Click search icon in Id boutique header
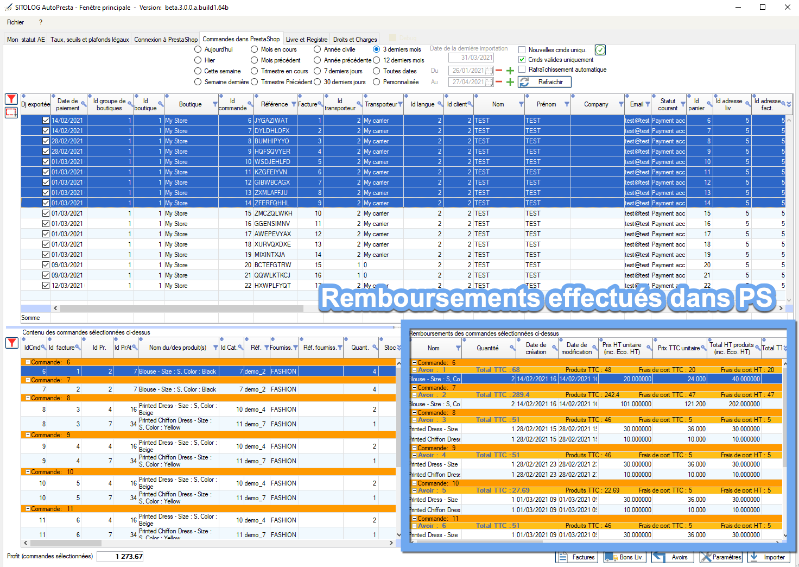 161,104
